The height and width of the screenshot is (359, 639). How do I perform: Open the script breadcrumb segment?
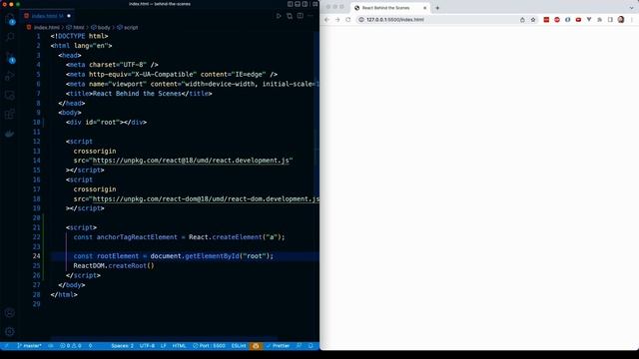pos(128,27)
